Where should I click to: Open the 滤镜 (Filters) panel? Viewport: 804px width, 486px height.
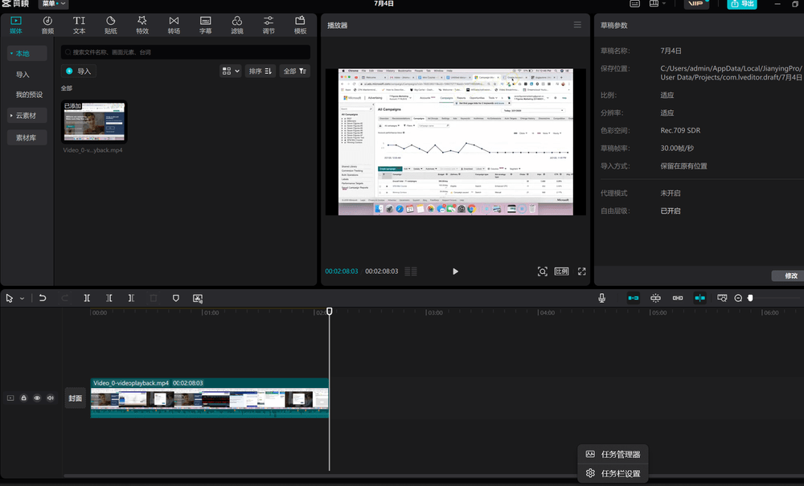coord(237,24)
